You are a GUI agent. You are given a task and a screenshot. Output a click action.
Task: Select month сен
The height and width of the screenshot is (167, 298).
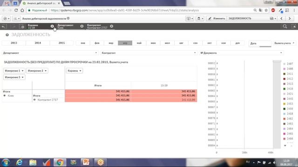[196, 43]
